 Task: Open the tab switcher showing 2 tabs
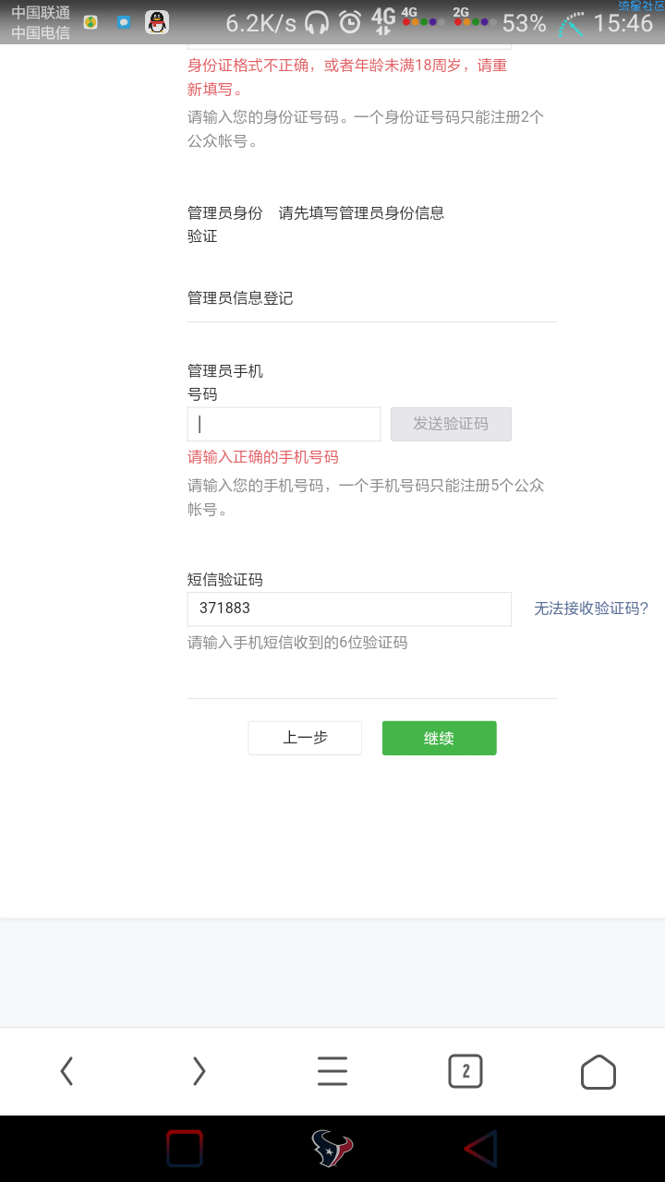pos(465,1071)
